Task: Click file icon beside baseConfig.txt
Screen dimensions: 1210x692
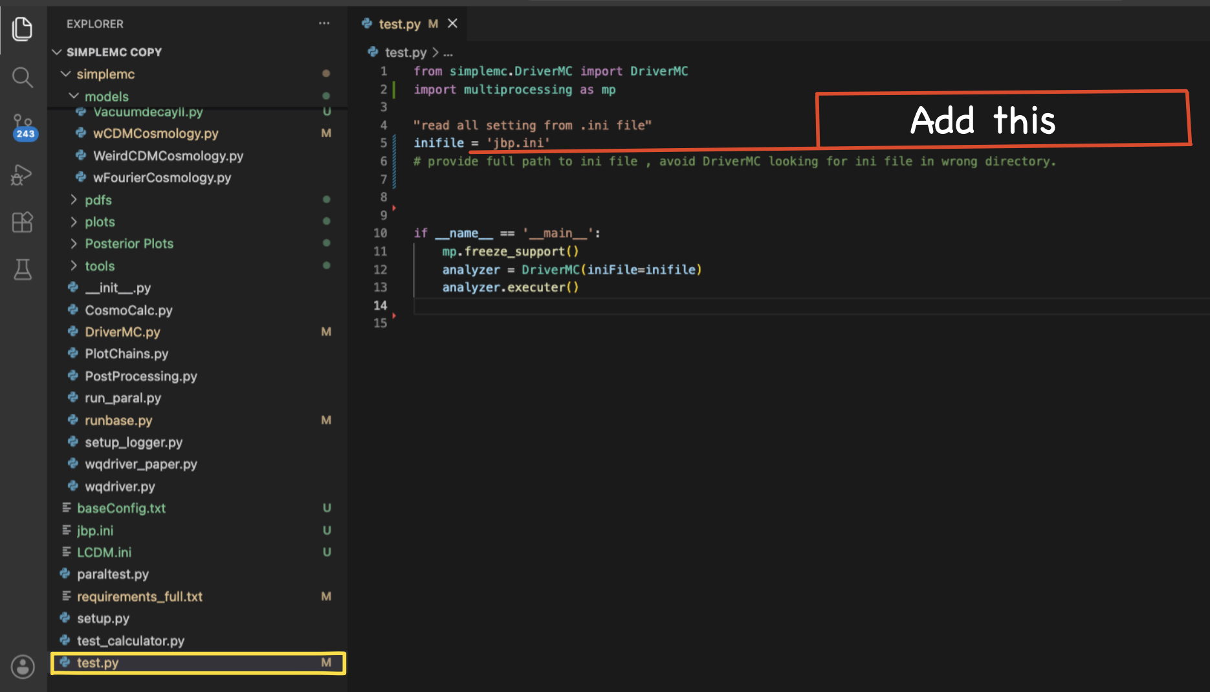Action: (x=66, y=508)
